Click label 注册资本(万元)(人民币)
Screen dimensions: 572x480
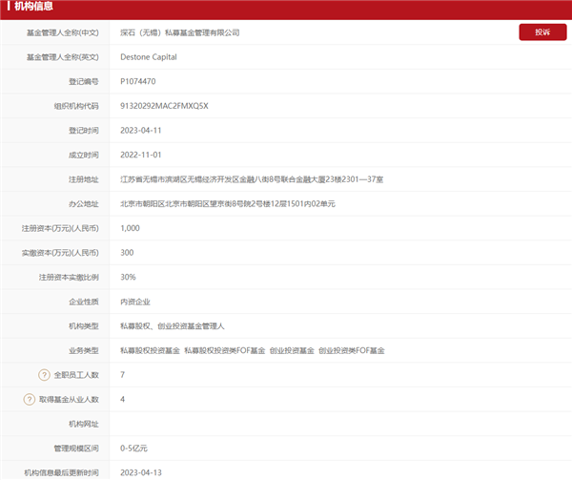tap(60, 228)
